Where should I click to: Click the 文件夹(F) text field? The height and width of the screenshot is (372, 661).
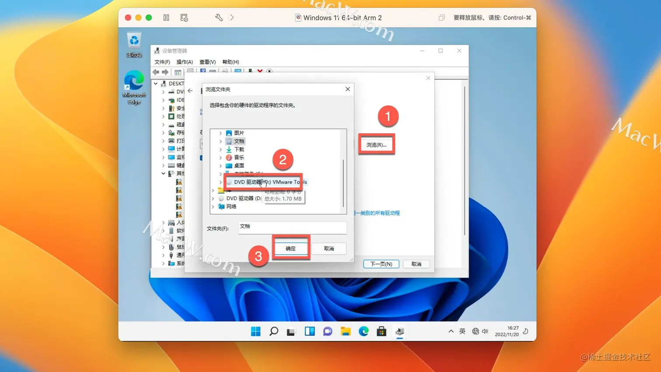[x=292, y=228]
